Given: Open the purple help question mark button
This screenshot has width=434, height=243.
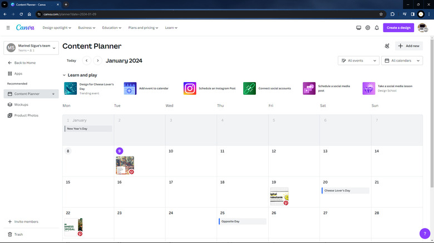Looking at the screenshot, I should [425, 234].
